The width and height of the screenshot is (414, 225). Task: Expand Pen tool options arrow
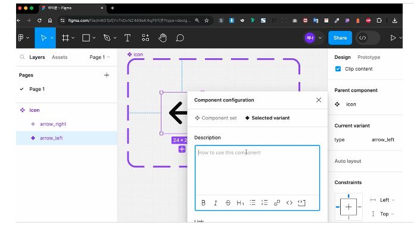coord(115,38)
